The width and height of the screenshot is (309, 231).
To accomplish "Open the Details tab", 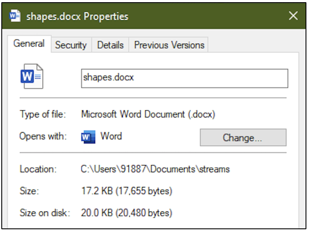I will tap(110, 45).
